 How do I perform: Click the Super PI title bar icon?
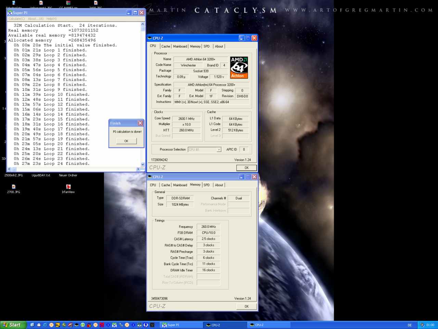click(10, 13)
